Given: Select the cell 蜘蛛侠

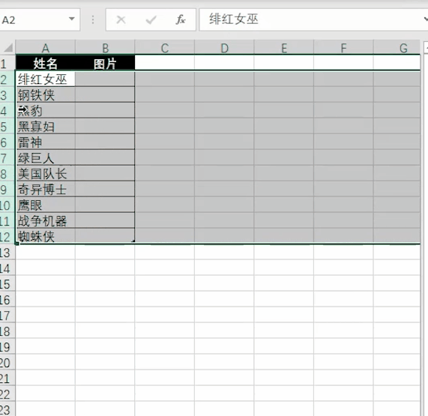Looking at the screenshot, I should click(45, 236).
